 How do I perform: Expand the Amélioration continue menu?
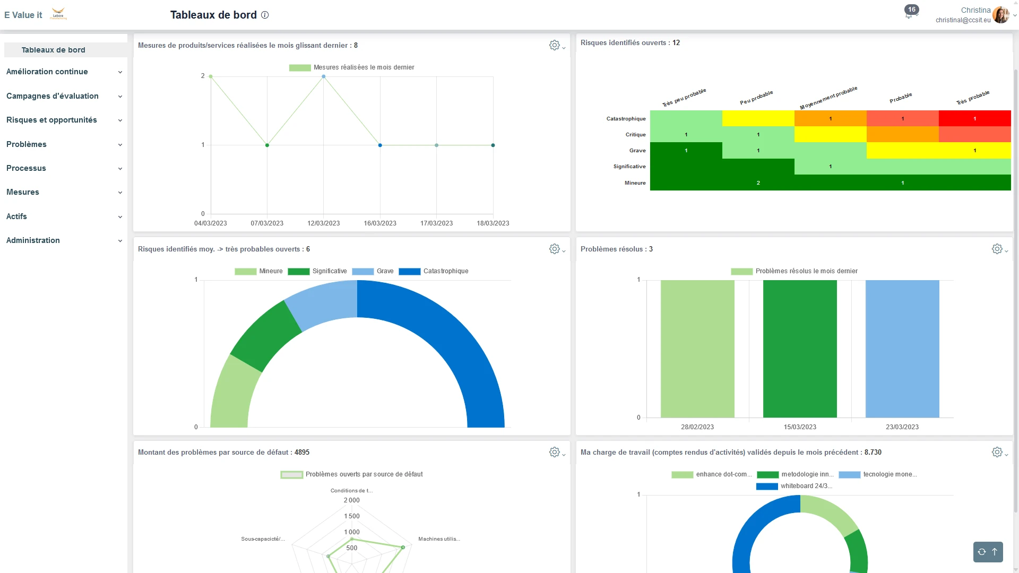tap(64, 72)
